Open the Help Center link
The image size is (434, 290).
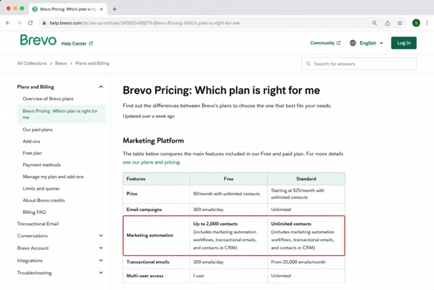pos(77,44)
